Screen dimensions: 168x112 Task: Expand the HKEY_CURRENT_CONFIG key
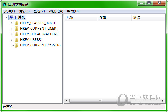[x=12, y=45]
